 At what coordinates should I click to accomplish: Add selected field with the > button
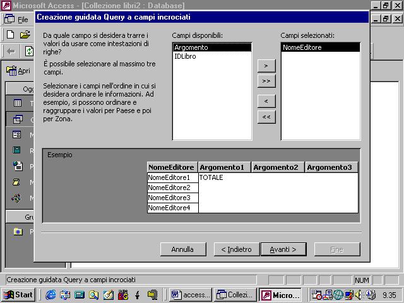coord(266,66)
